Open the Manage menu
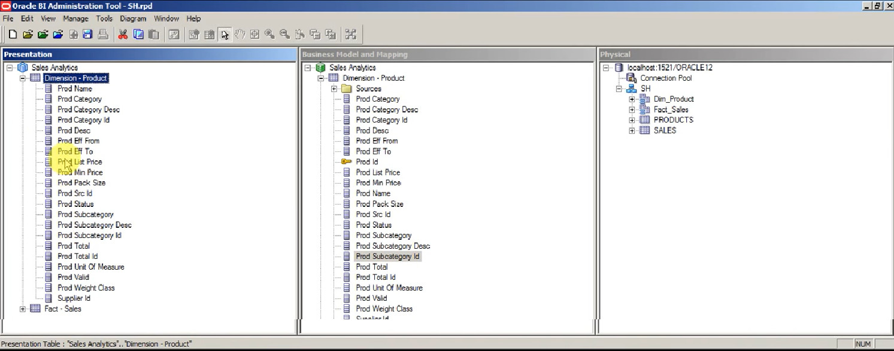This screenshot has height=351, width=894. pyautogui.click(x=75, y=19)
